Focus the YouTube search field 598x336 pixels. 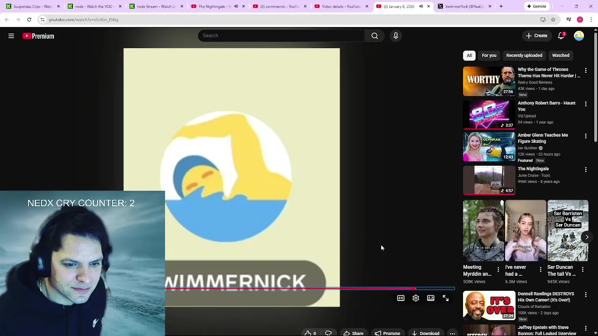click(x=281, y=36)
